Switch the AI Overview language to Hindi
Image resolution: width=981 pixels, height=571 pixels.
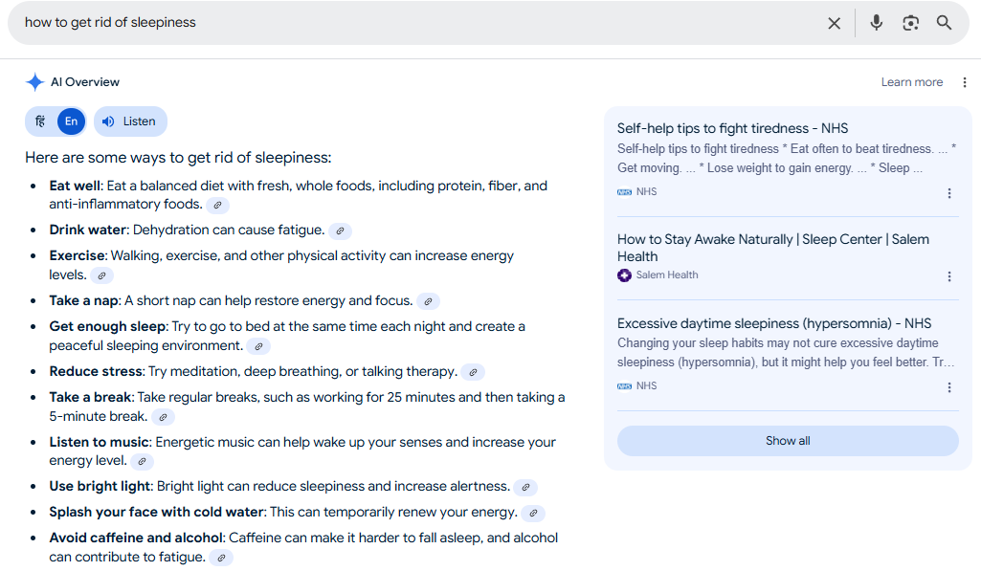coord(40,121)
